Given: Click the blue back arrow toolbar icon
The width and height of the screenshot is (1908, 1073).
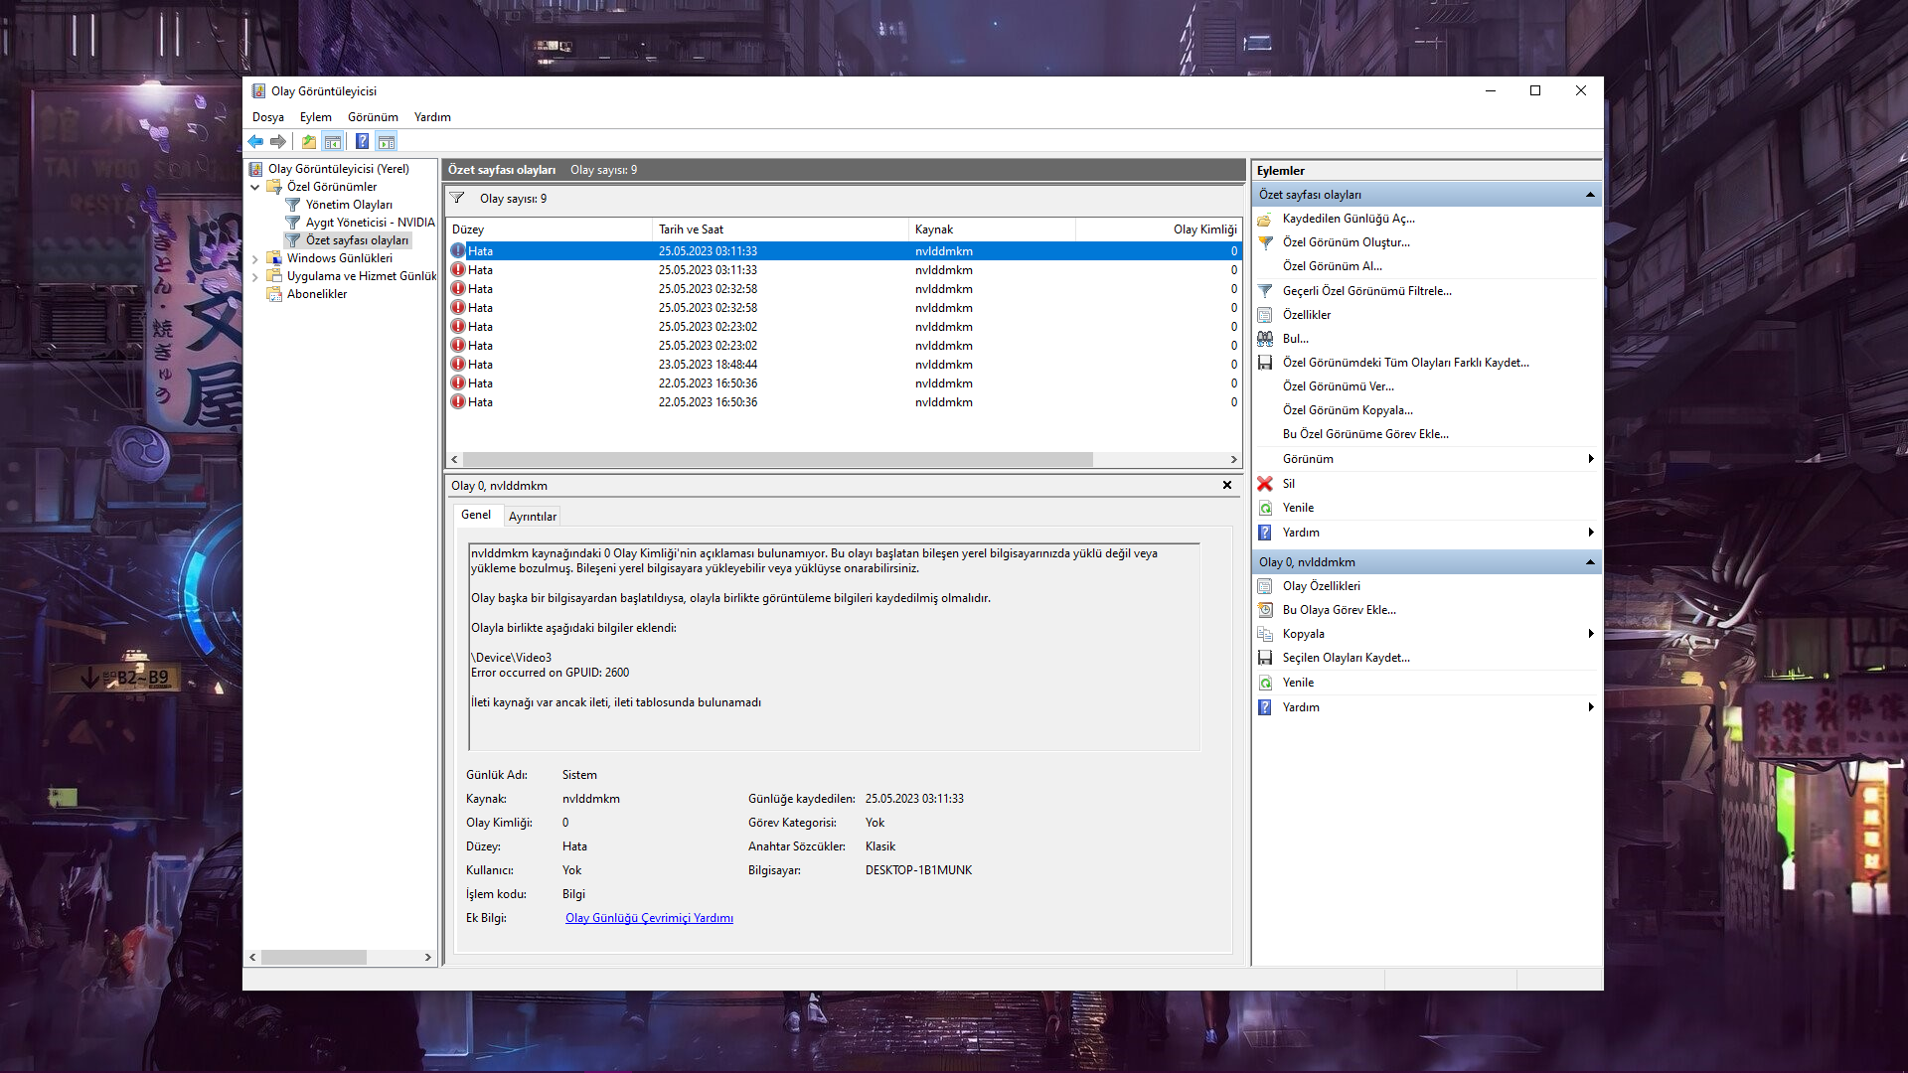Looking at the screenshot, I should (256, 142).
